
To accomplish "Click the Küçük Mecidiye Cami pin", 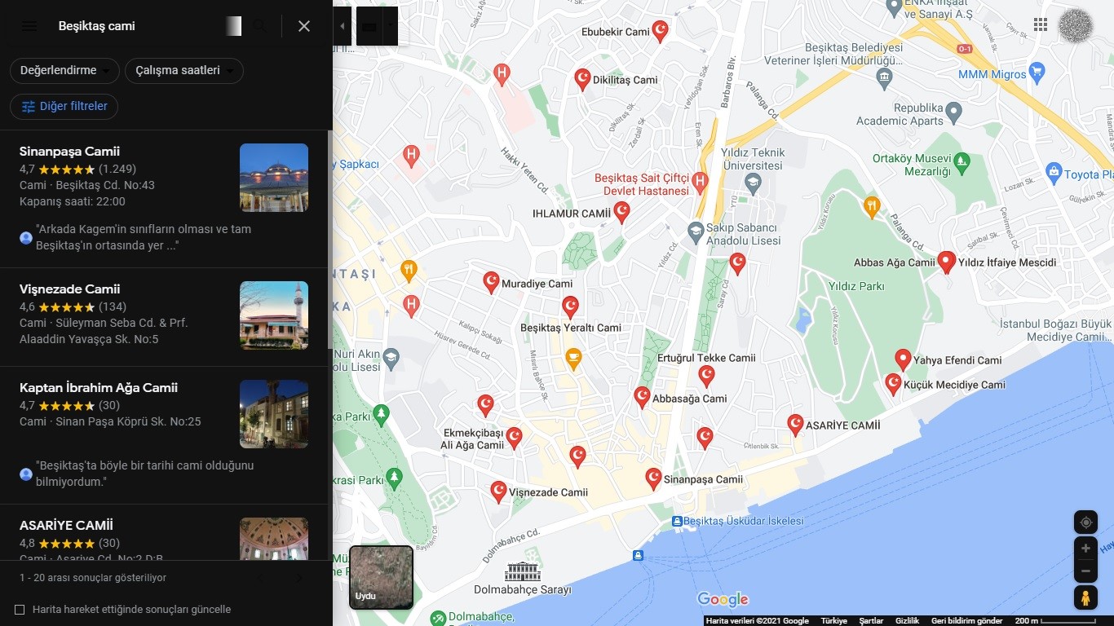I will click(893, 384).
